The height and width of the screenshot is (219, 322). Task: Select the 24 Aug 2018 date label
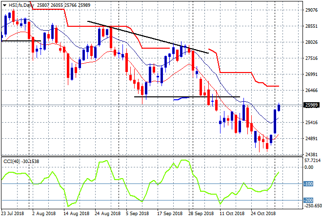pyautogui.click(x=108, y=214)
